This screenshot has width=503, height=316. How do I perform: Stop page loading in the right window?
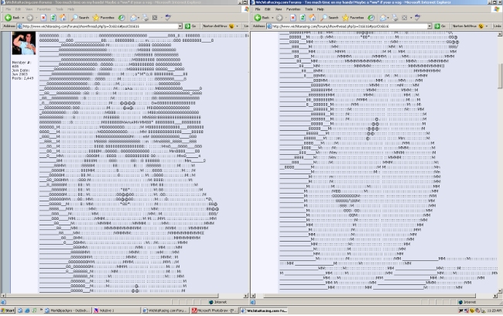[x=293, y=18]
